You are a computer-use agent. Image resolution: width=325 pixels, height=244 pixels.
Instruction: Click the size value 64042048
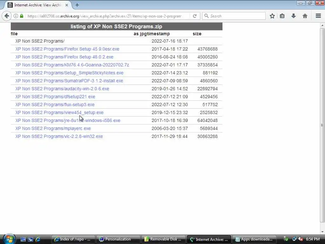(x=208, y=120)
